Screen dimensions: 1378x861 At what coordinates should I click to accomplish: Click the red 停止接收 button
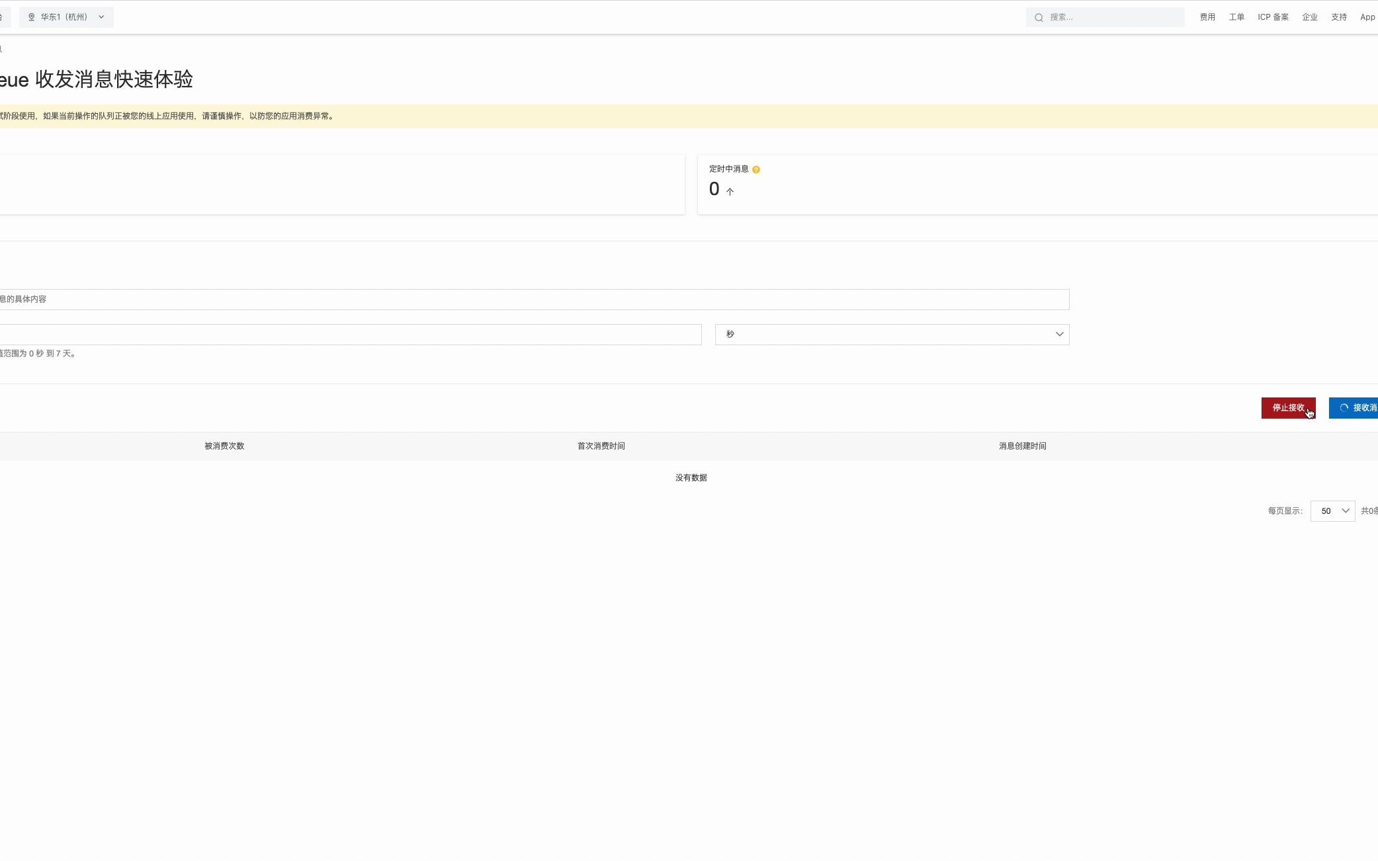tap(1287, 407)
